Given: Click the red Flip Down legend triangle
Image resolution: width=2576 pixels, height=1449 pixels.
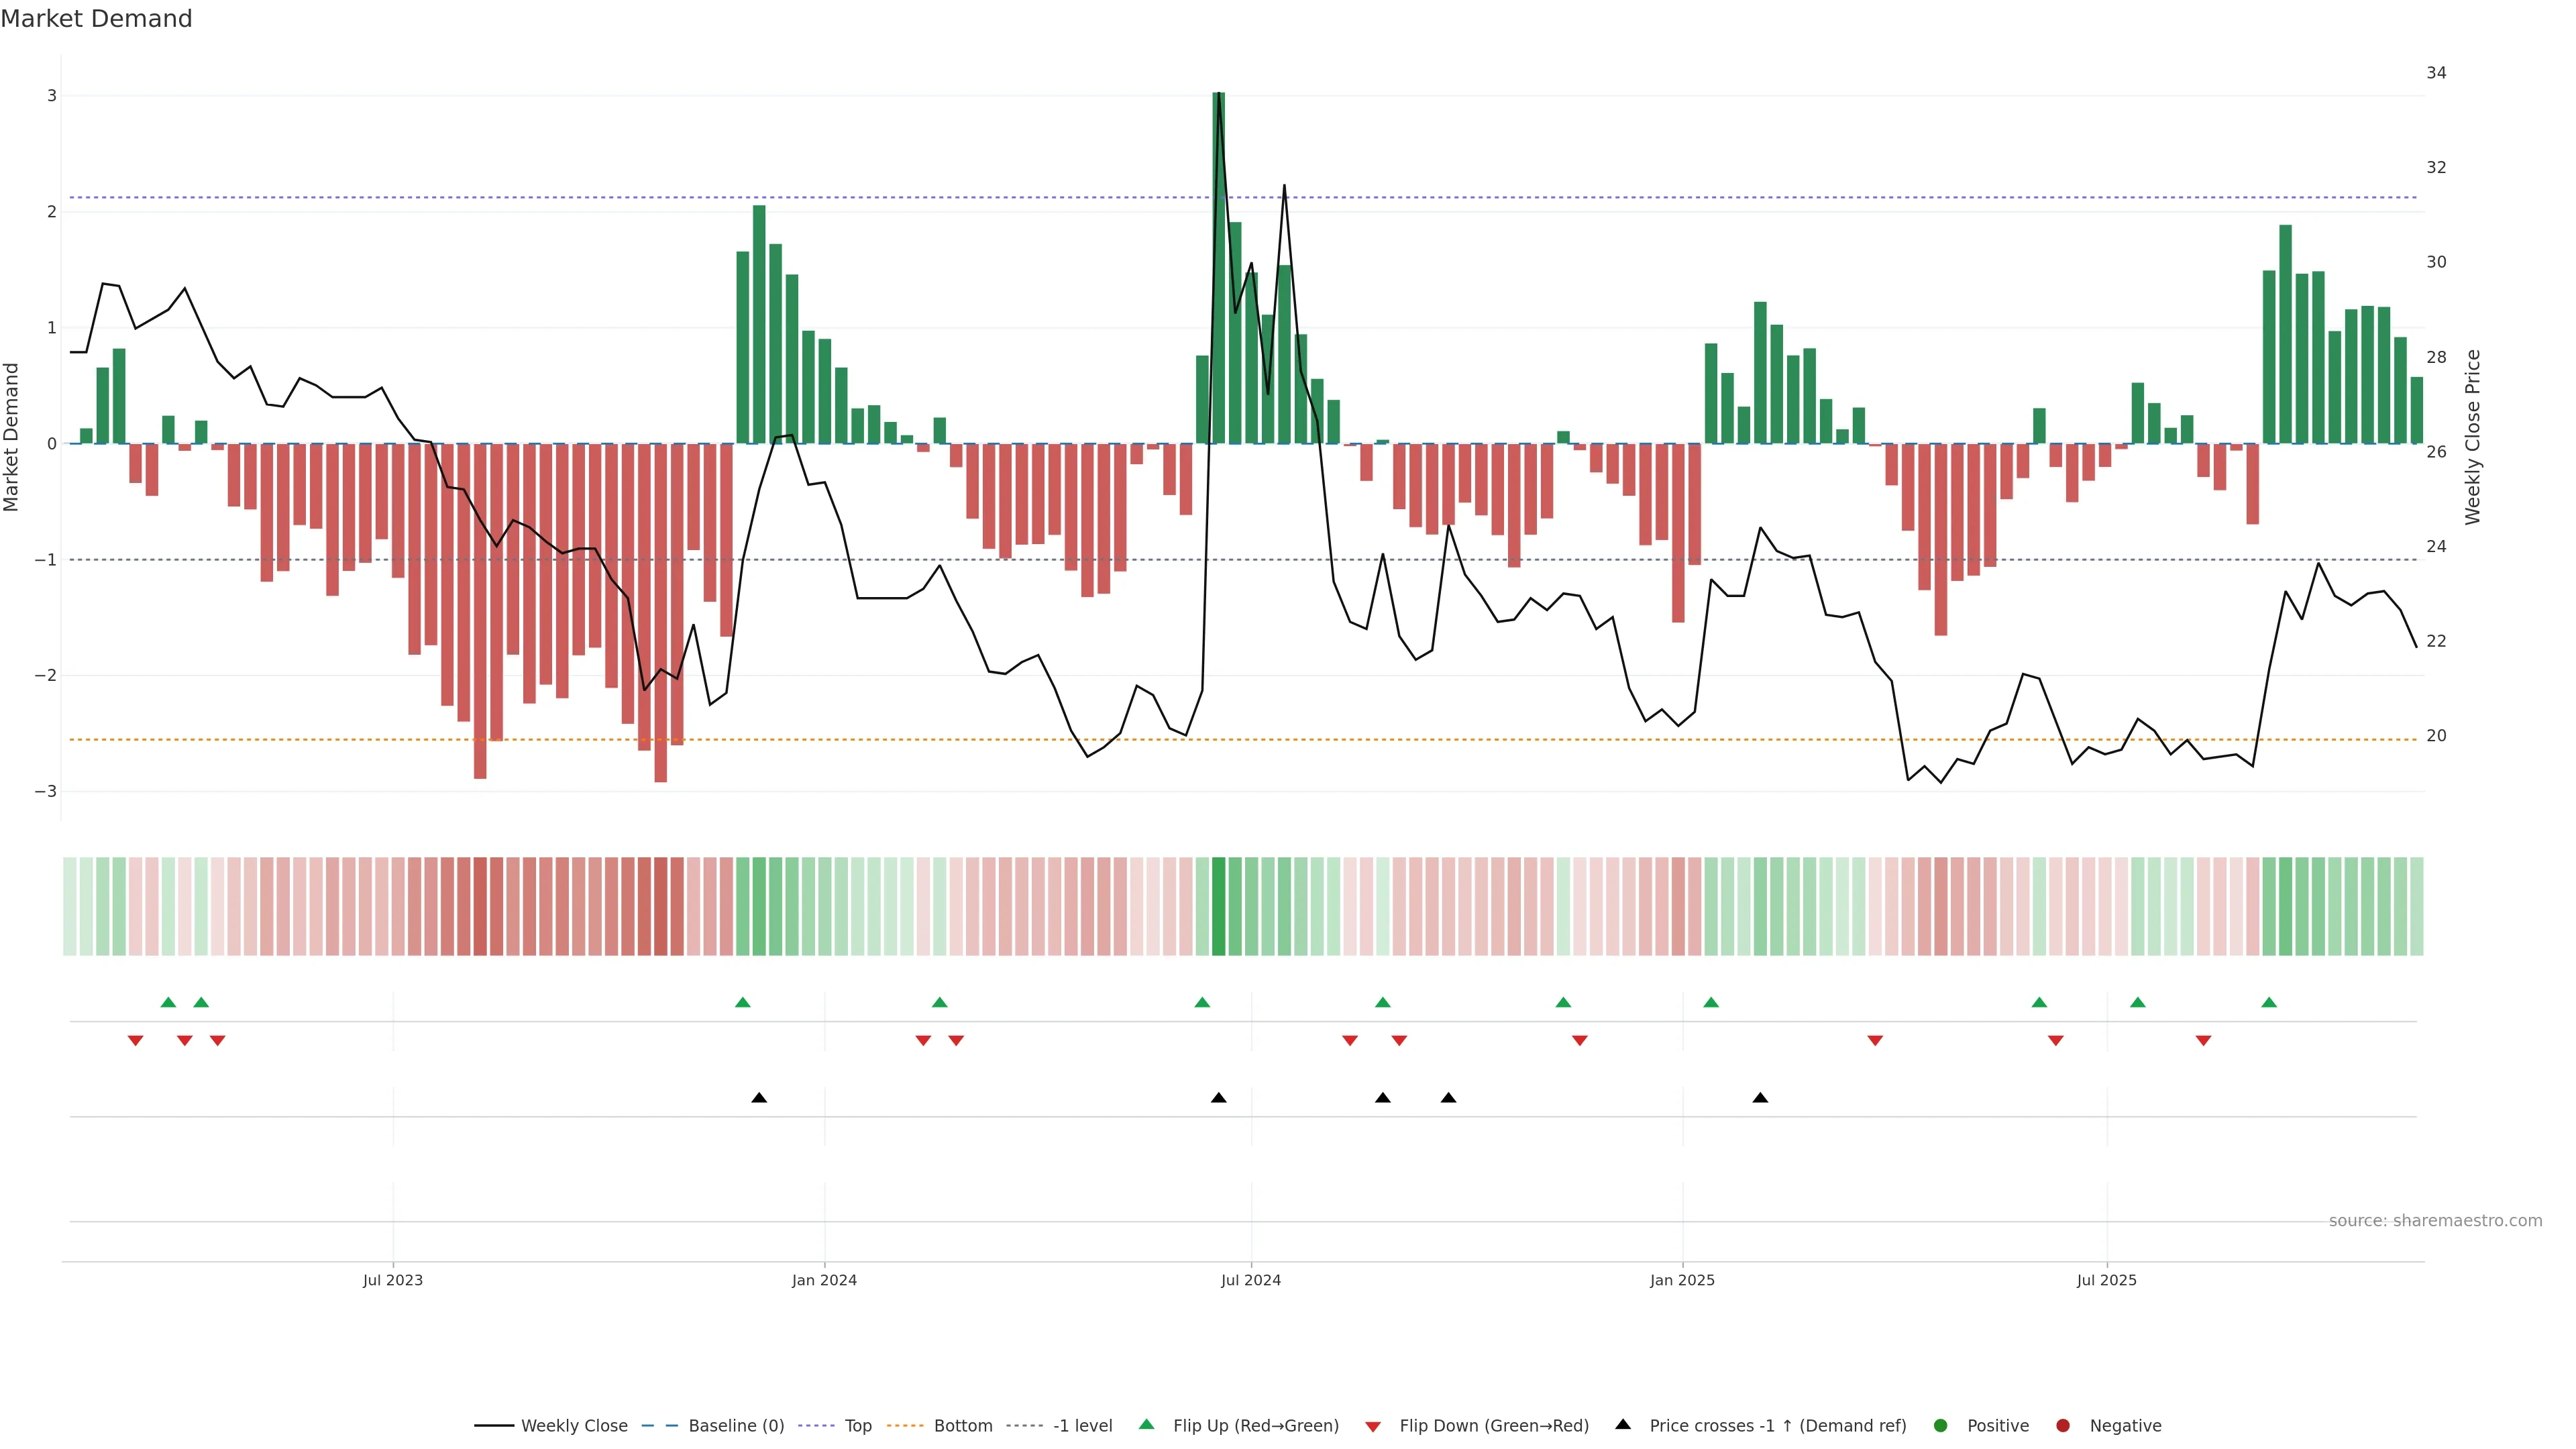Looking at the screenshot, I should (x=1372, y=1426).
